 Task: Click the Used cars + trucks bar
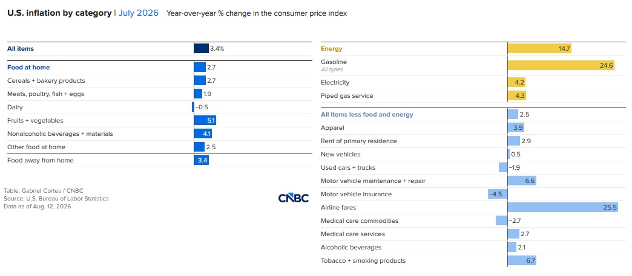[503, 168]
